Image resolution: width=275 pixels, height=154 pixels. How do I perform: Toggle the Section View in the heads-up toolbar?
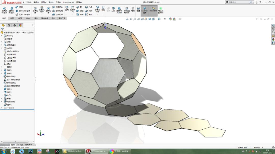coord(142,19)
